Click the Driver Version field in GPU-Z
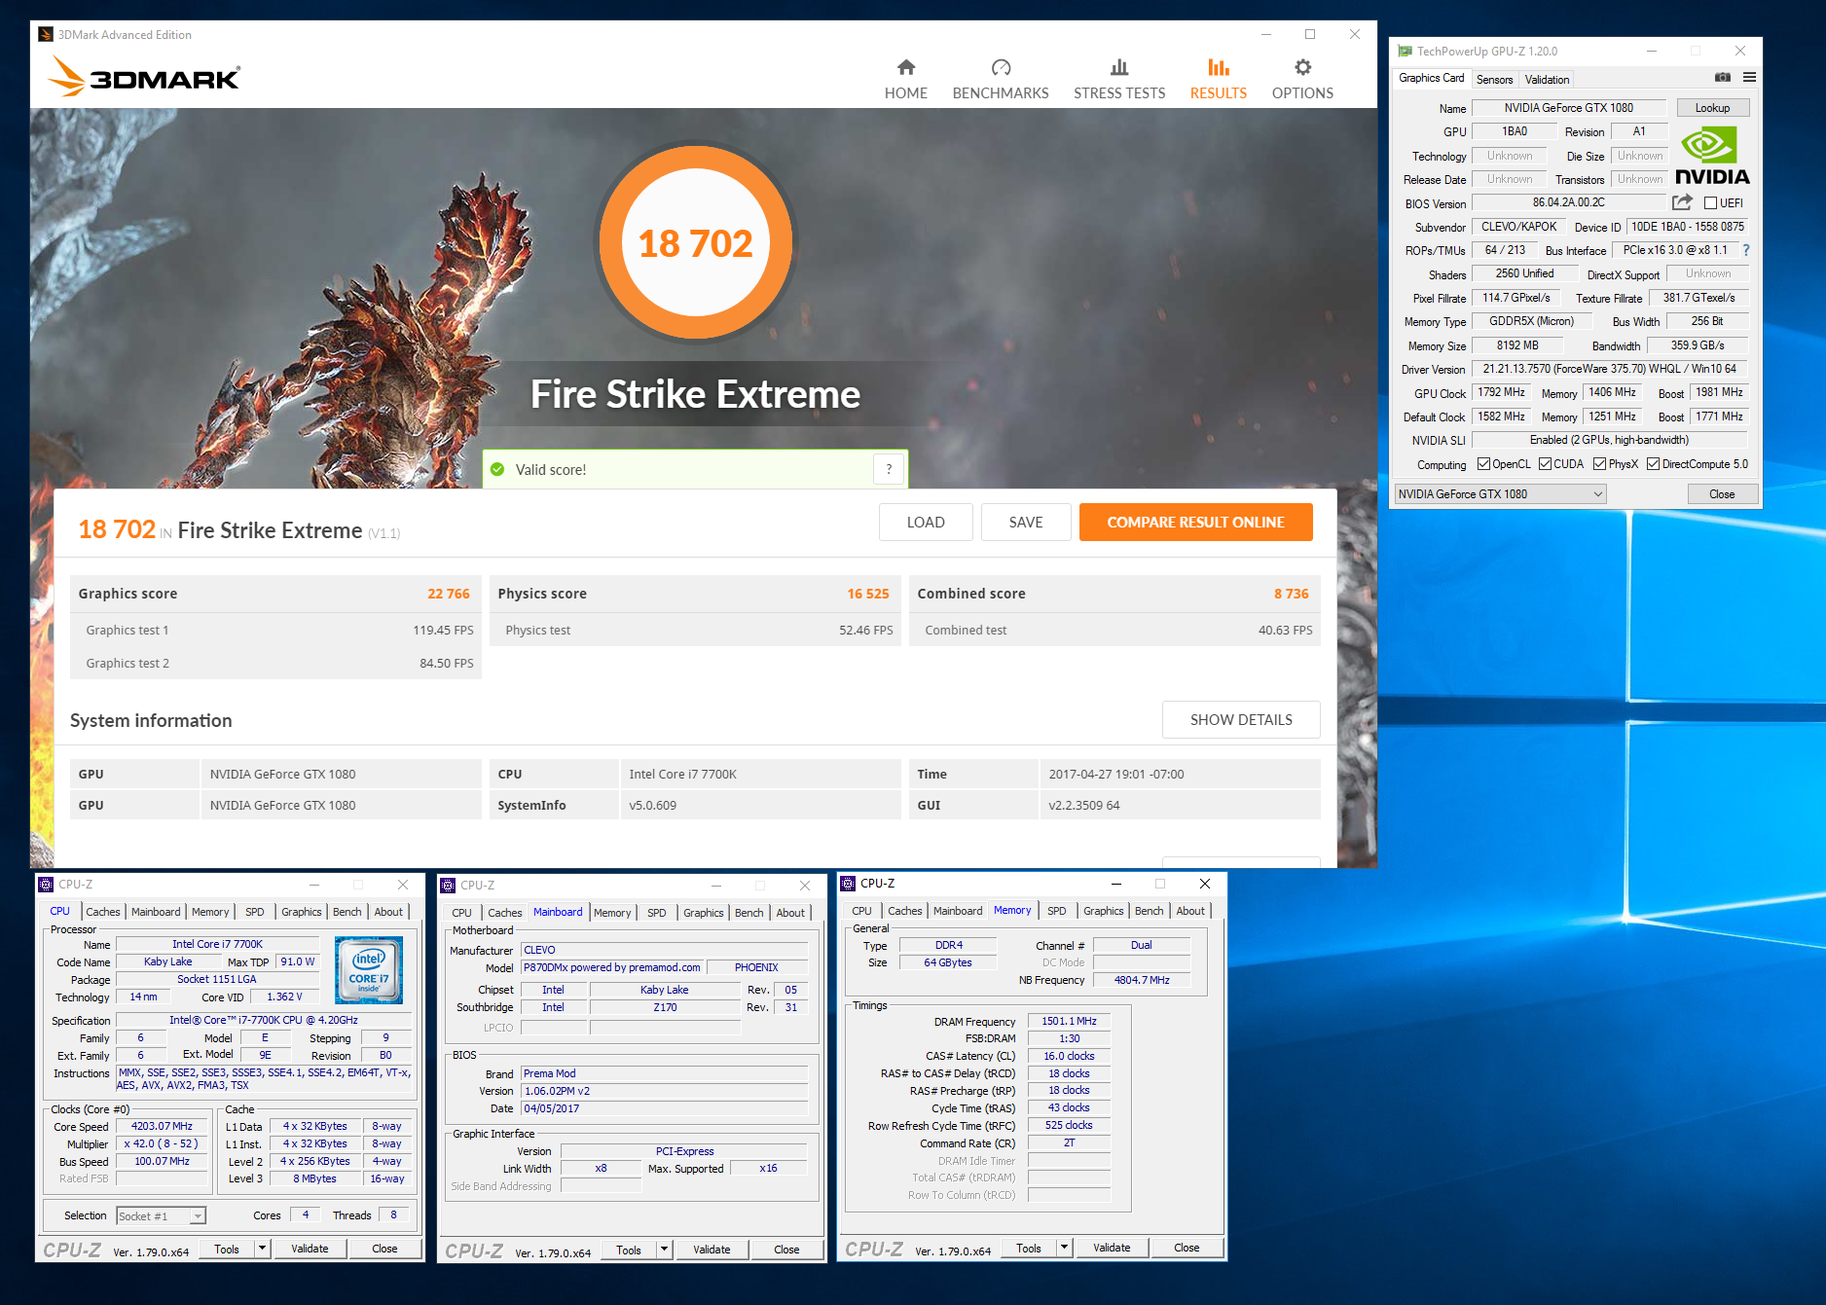The height and width of the screenshot is (1305, 1826). pos(1610,369)
